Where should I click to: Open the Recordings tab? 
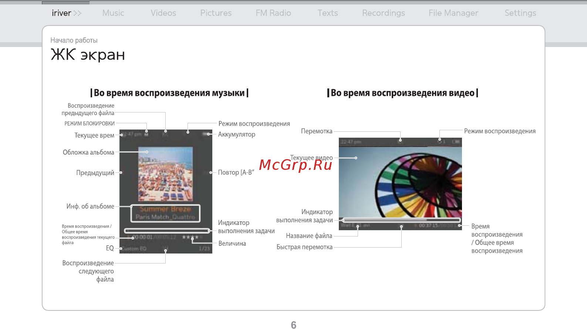tap(384, 13)
